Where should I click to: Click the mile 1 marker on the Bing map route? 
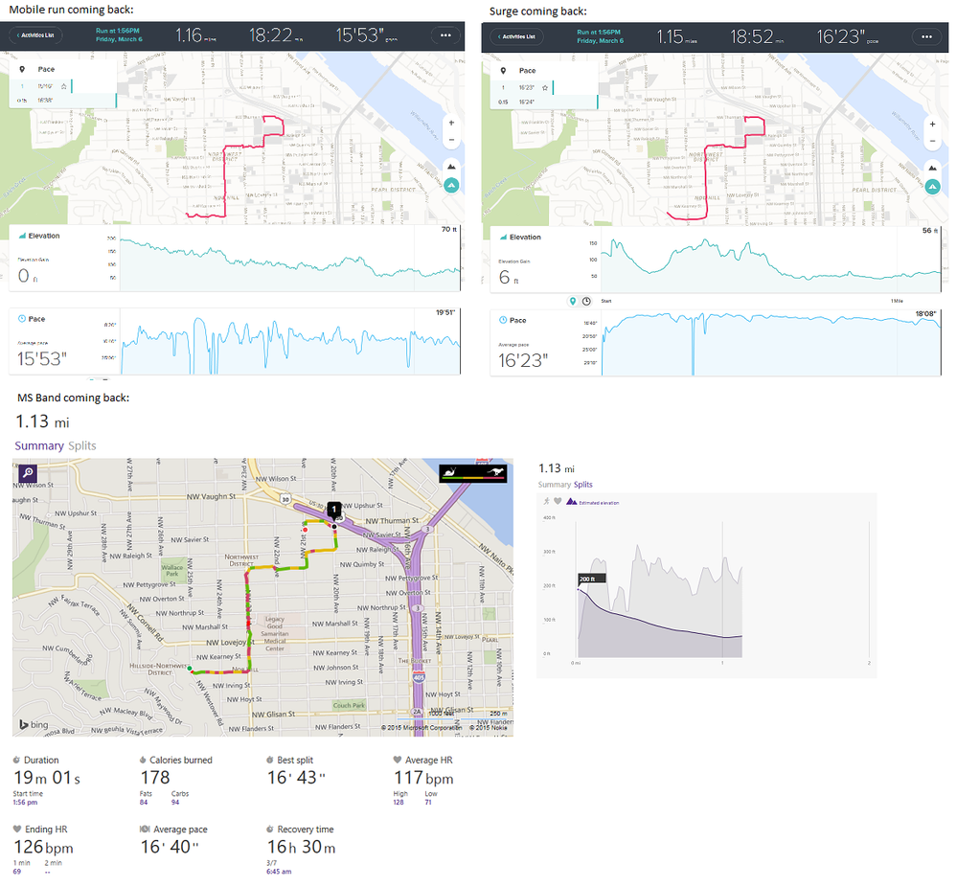click(x=334, y=510)
